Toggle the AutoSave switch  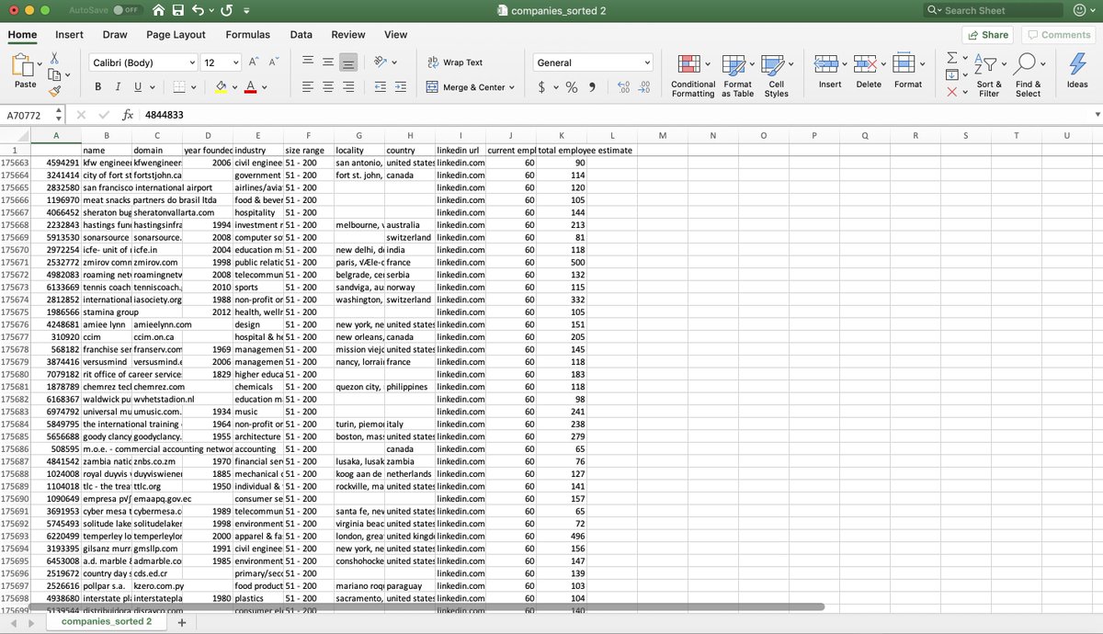click(x=127, y=10)
